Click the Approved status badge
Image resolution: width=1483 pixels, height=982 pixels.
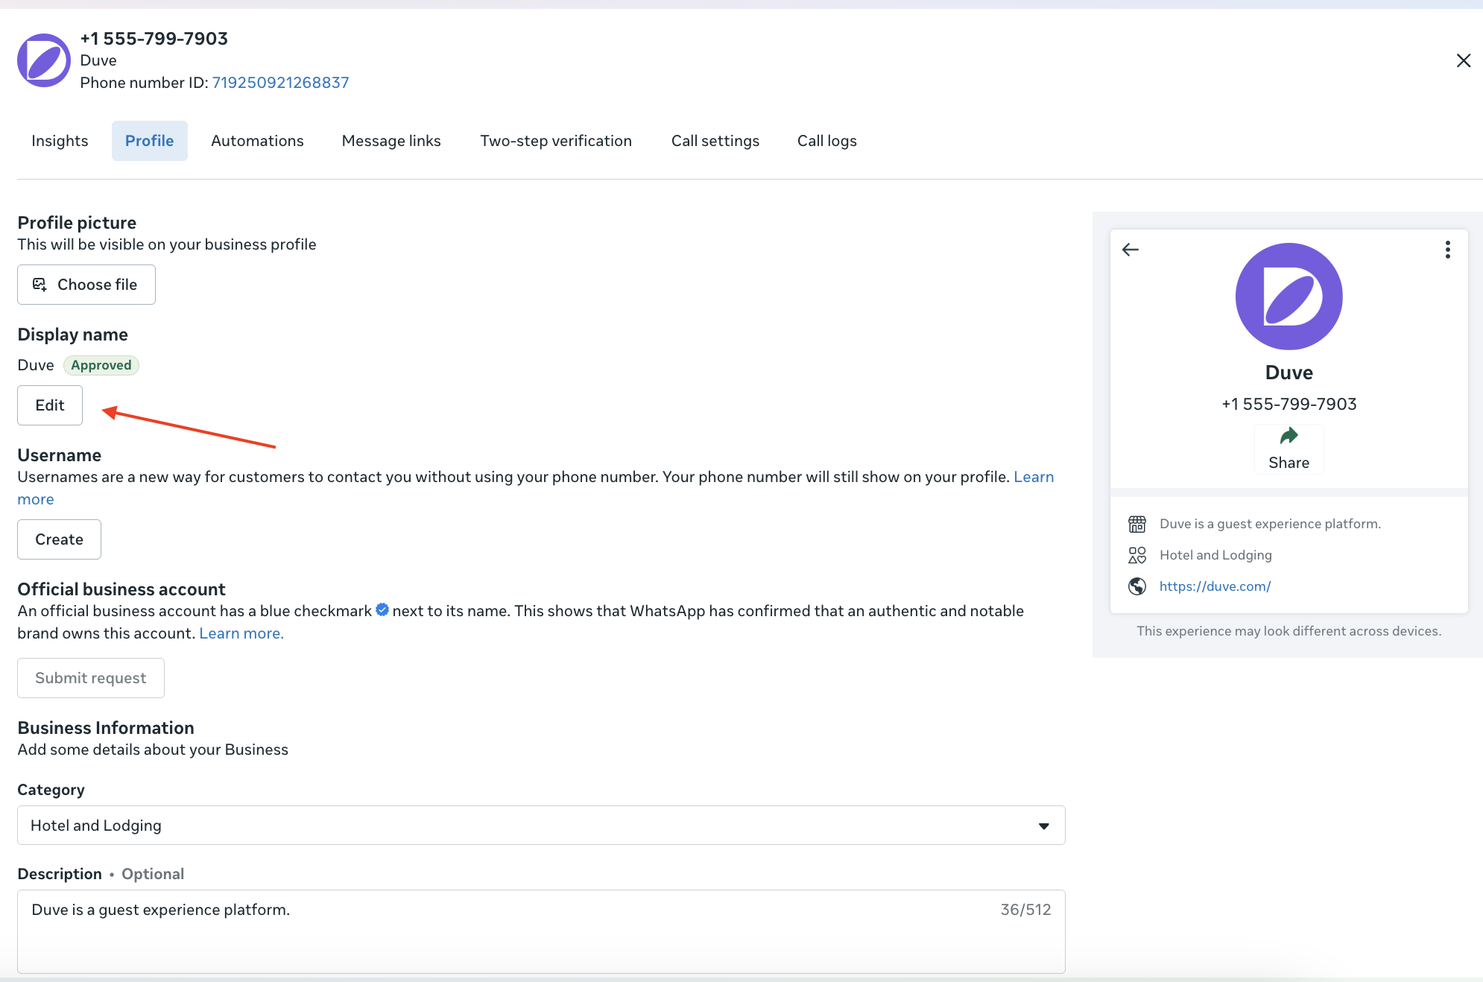[101, 365]
